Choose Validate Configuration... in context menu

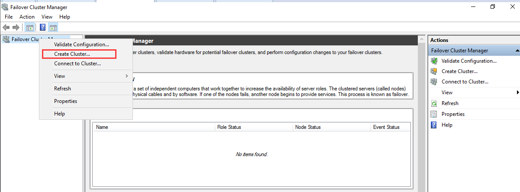click(86, 45)
